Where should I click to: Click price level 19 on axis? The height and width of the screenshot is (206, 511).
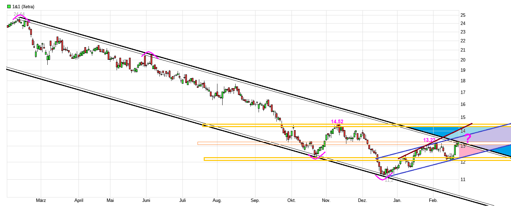click(x=463, y=70)
